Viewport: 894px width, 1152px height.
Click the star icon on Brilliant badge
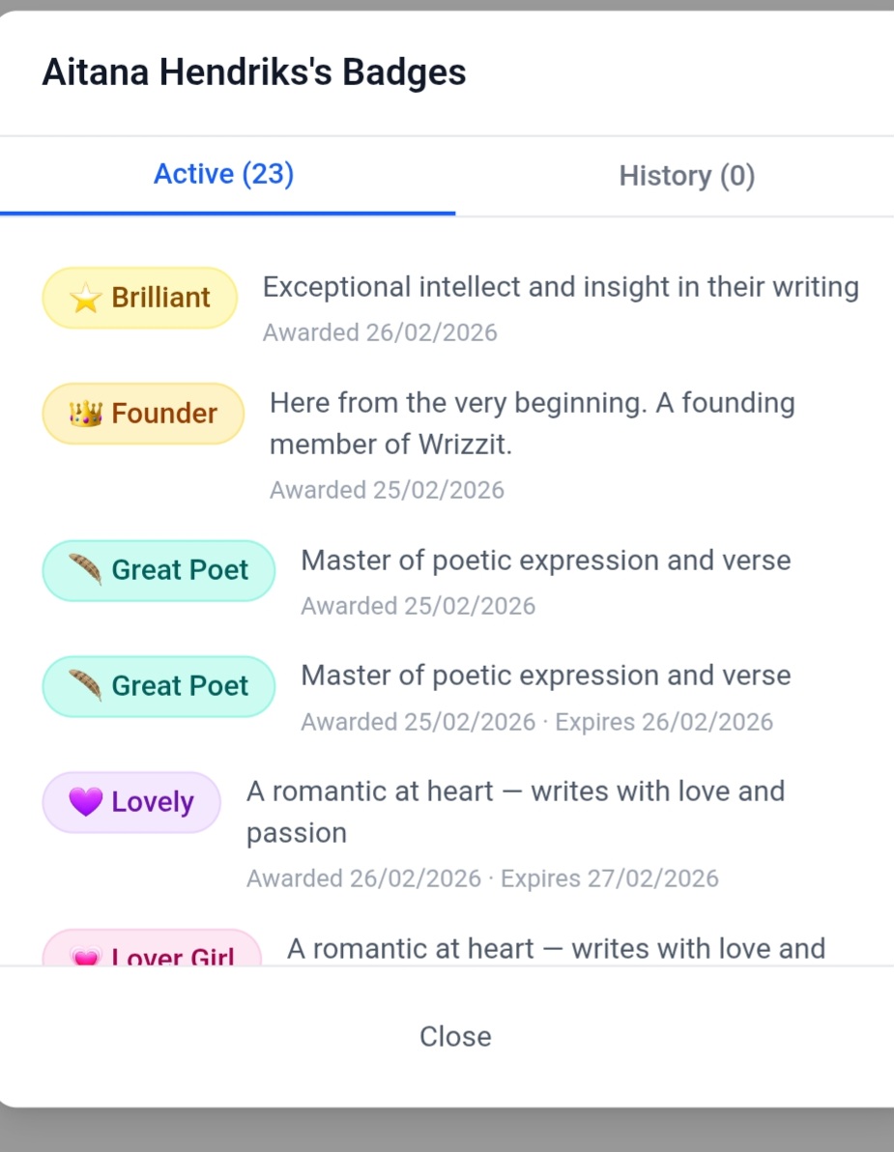(x=86, y=299)
